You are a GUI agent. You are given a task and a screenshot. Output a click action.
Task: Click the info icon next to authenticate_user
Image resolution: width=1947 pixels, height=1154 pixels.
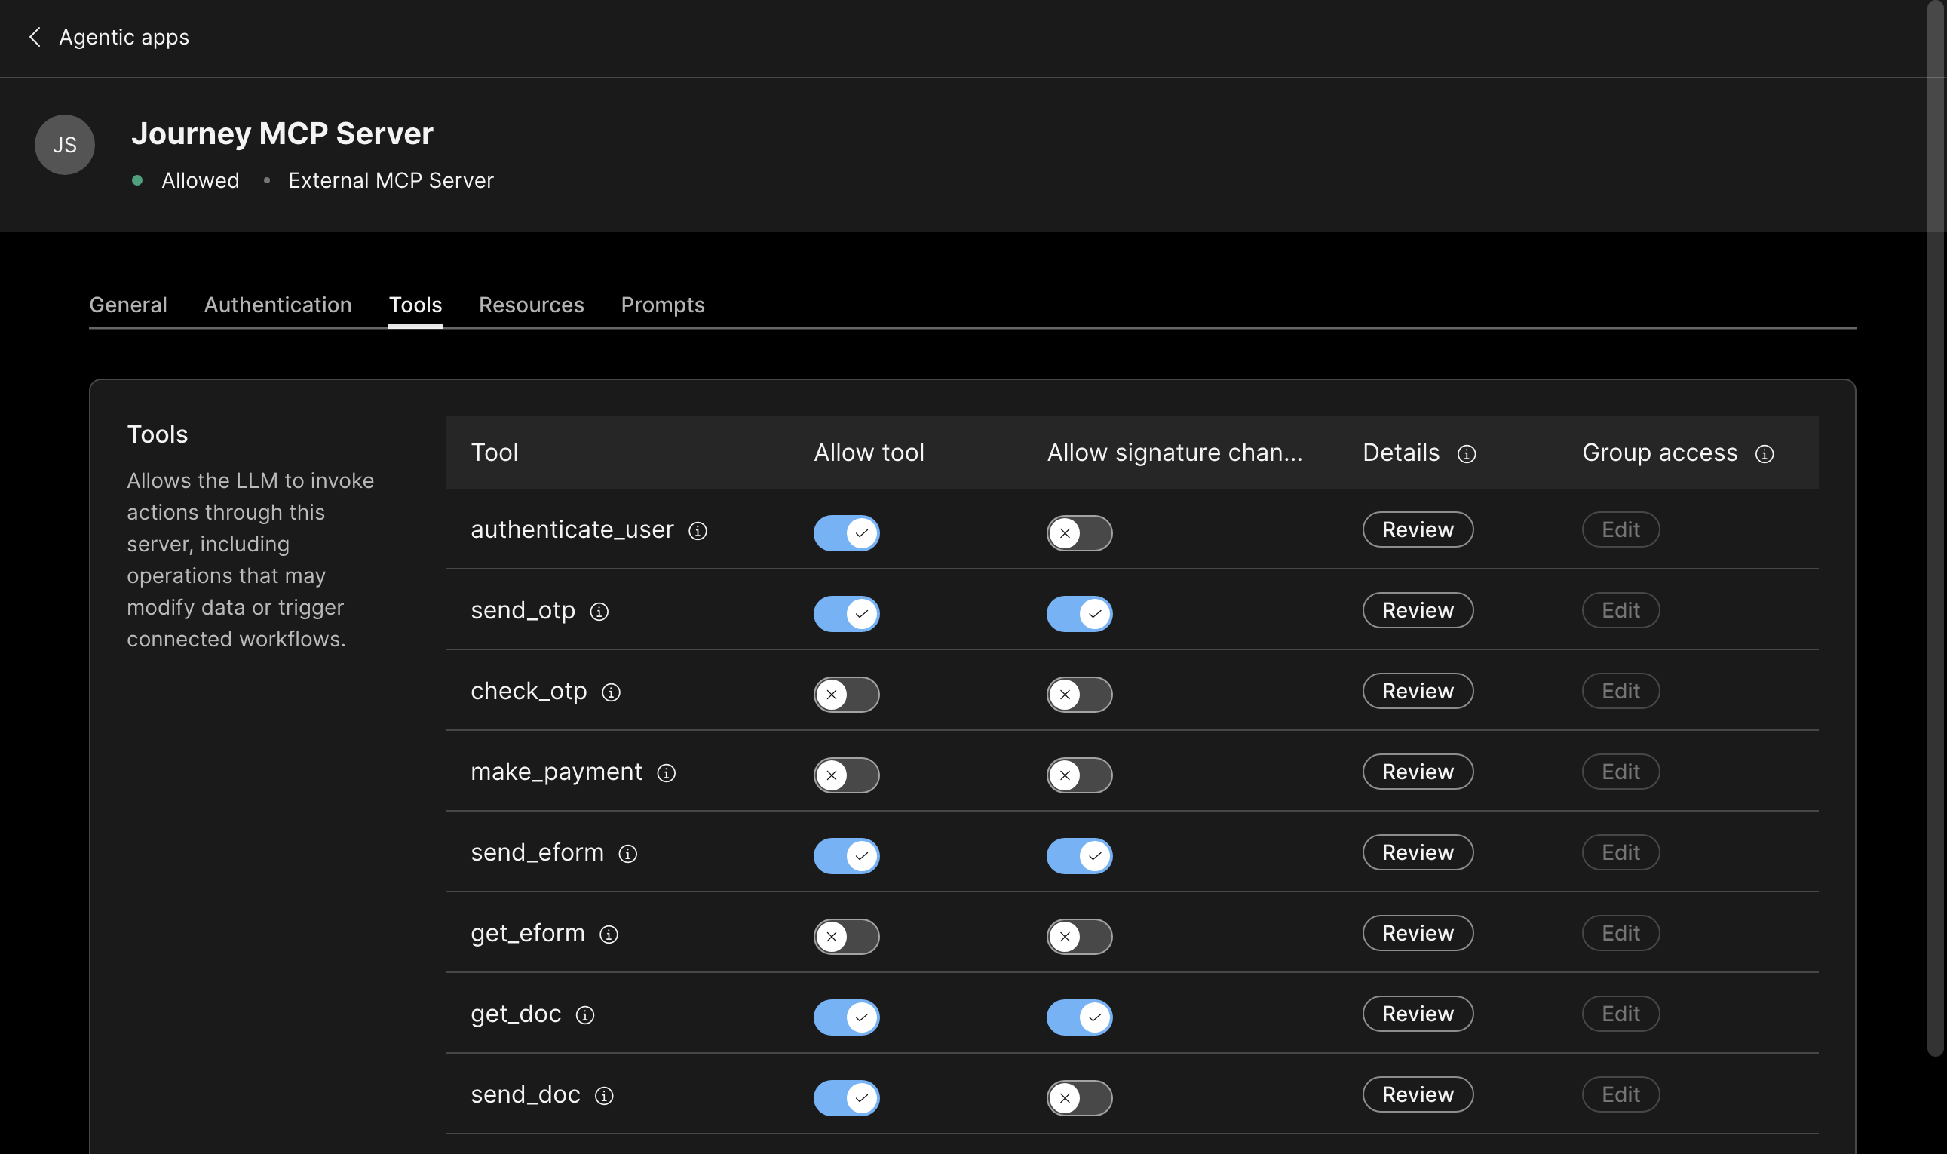[698, 532]
